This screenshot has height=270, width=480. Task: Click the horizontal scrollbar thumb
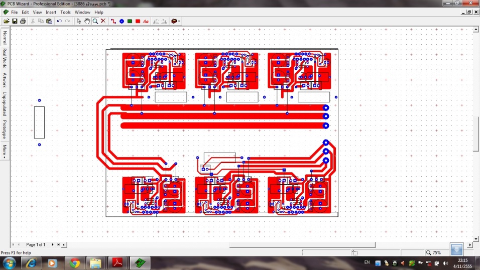click(302, 245)
